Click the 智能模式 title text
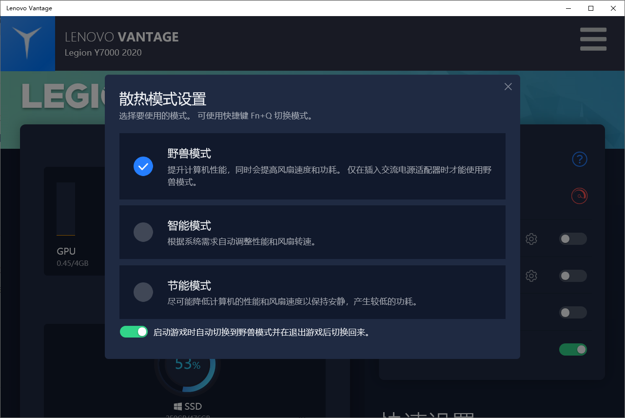 pos(189,226)
